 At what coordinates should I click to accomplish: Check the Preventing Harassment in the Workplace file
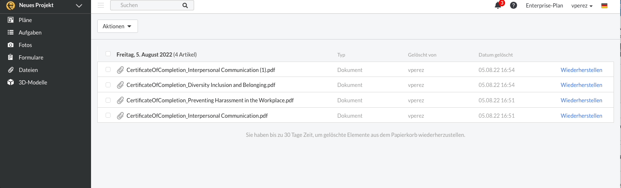[x=108, y=100]
